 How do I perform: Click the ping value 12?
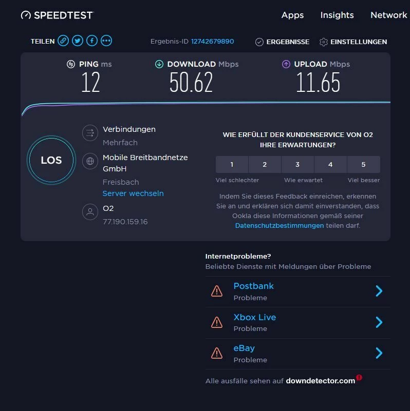click(91, 82)
